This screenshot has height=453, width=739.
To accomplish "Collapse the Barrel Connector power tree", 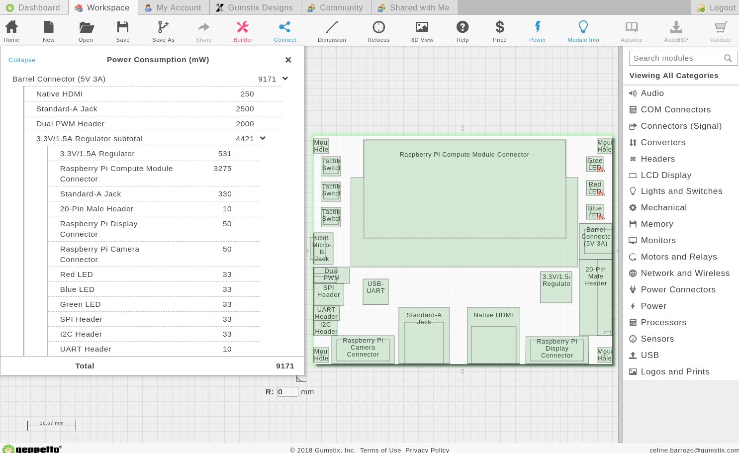I will (285, 79).
